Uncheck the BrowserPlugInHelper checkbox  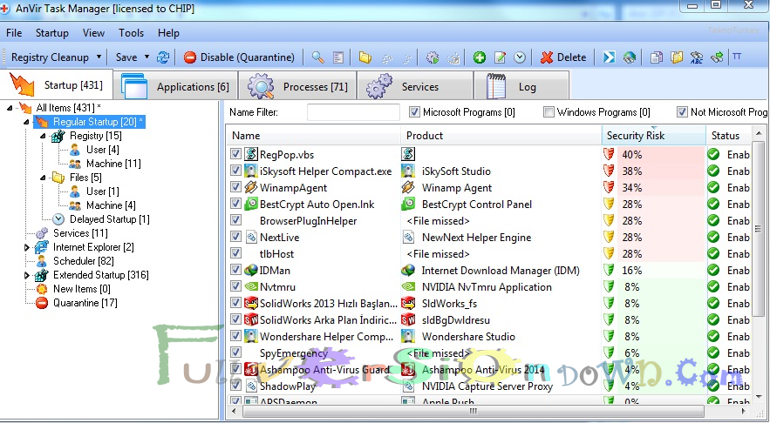tap(235, 220)
